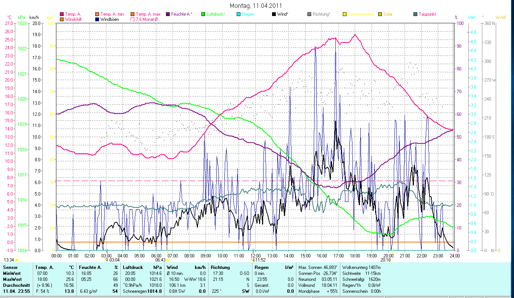Viewport: 514px width, 298px height.
Task: Click the gray Richtung legend square
Action: 309,14
